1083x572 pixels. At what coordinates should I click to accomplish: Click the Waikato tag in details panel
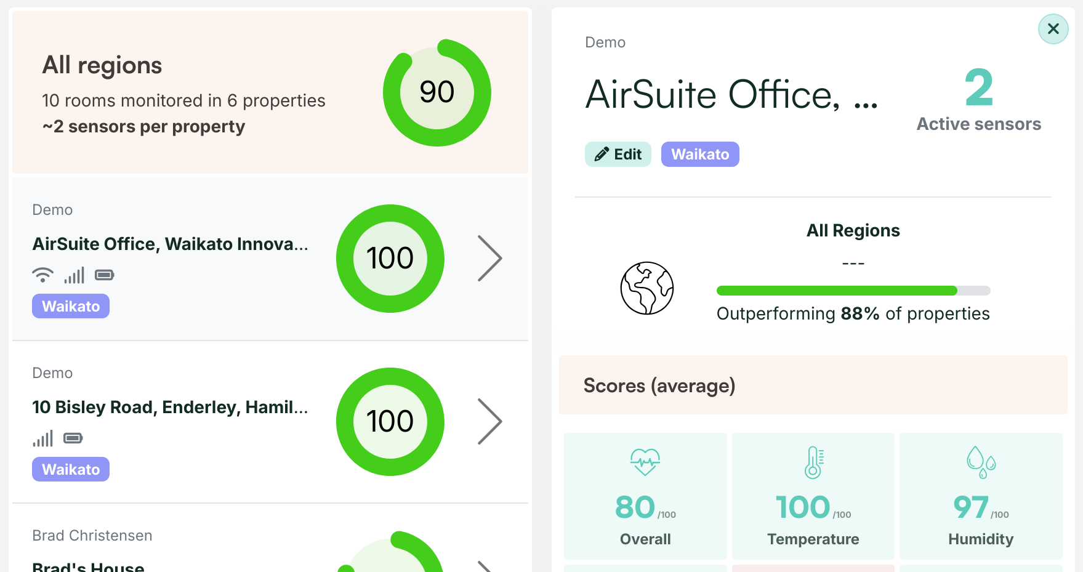699,155
